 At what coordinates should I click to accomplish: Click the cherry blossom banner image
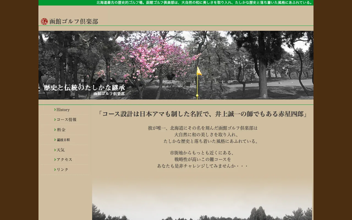click(176, 65)
